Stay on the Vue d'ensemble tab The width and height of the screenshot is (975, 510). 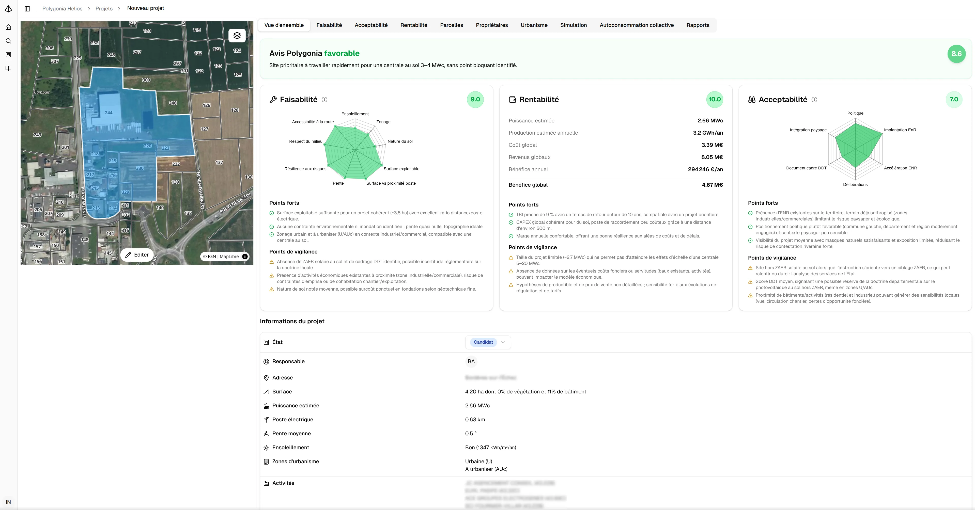[x=284, y=25]
